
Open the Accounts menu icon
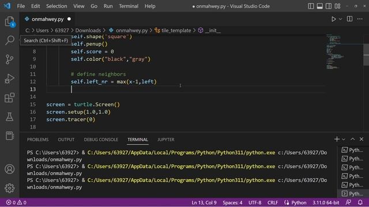(9, 169)
